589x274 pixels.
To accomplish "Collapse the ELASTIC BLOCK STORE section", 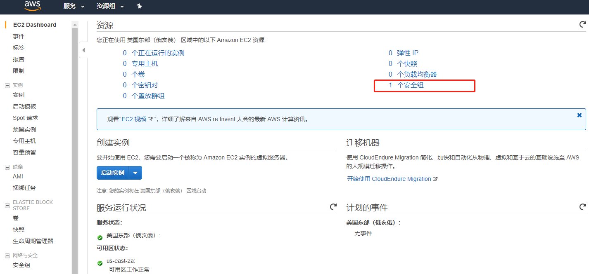I will point(7,205).
